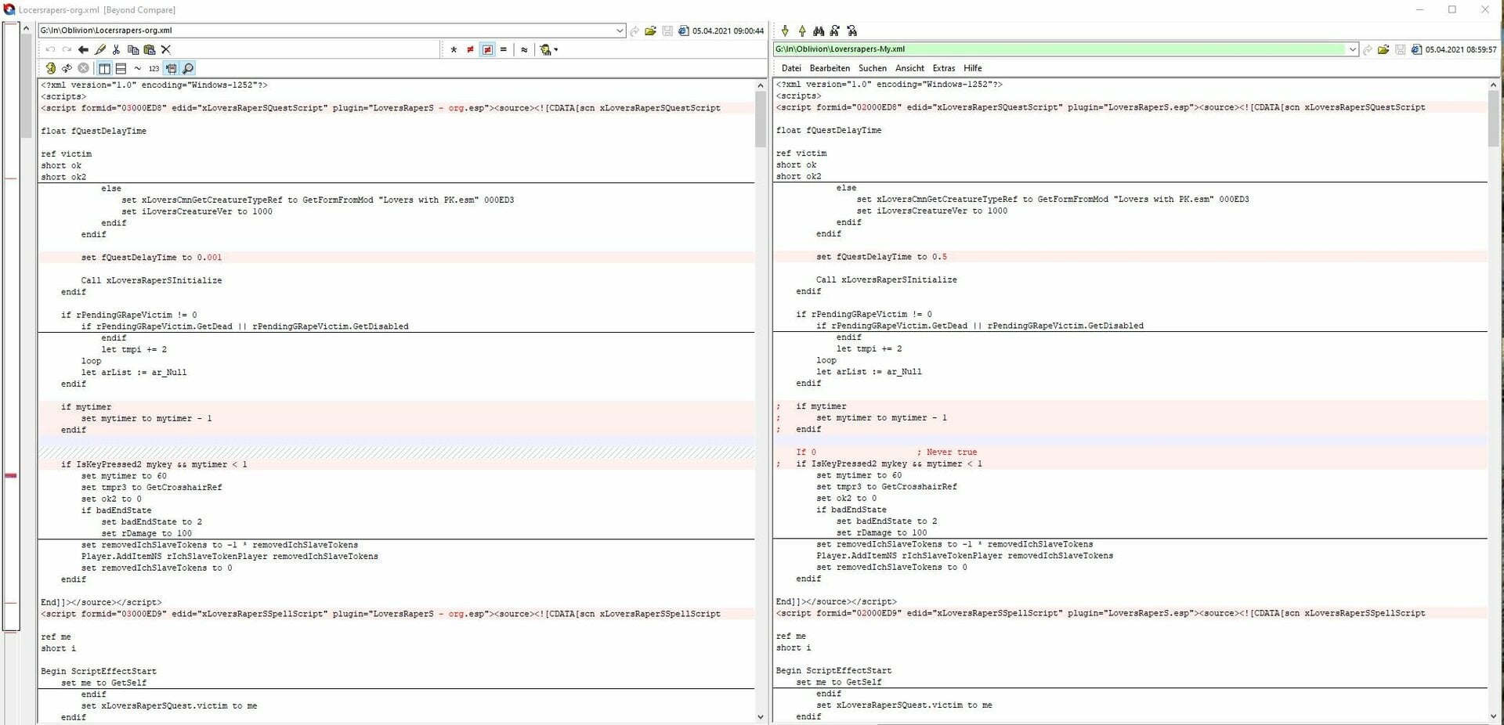The image size is (1504, 725).
Task: Click the magnifier search icon
Action: point(187,68)
